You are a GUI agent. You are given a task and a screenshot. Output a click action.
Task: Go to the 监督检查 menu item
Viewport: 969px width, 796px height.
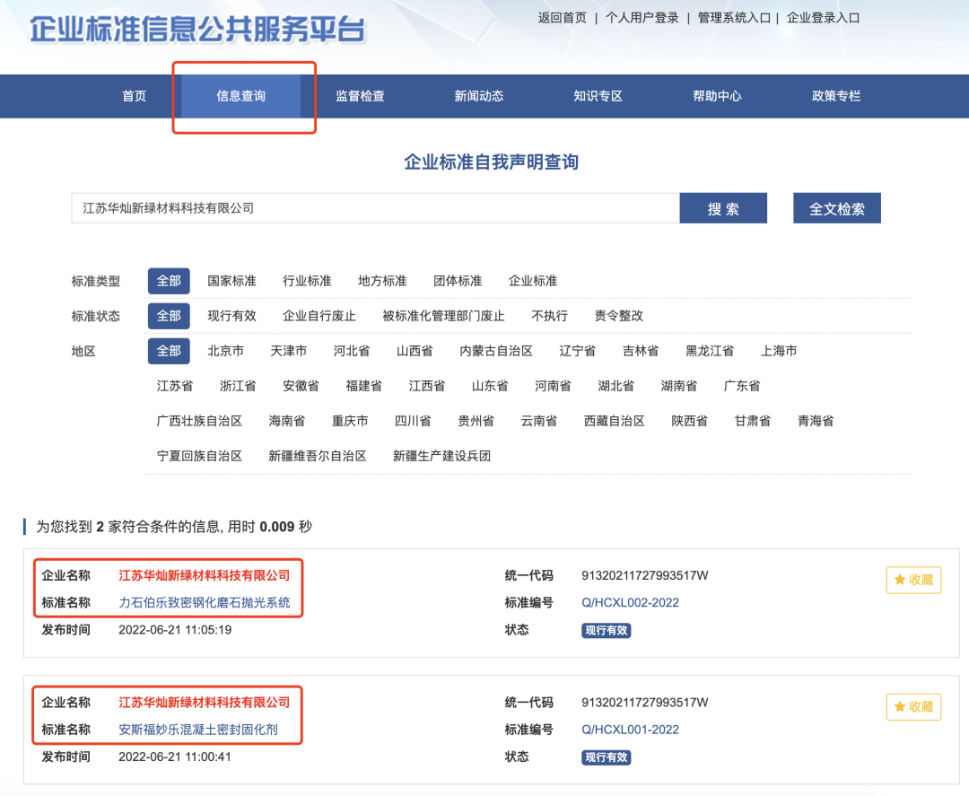[x=360, y=96]
